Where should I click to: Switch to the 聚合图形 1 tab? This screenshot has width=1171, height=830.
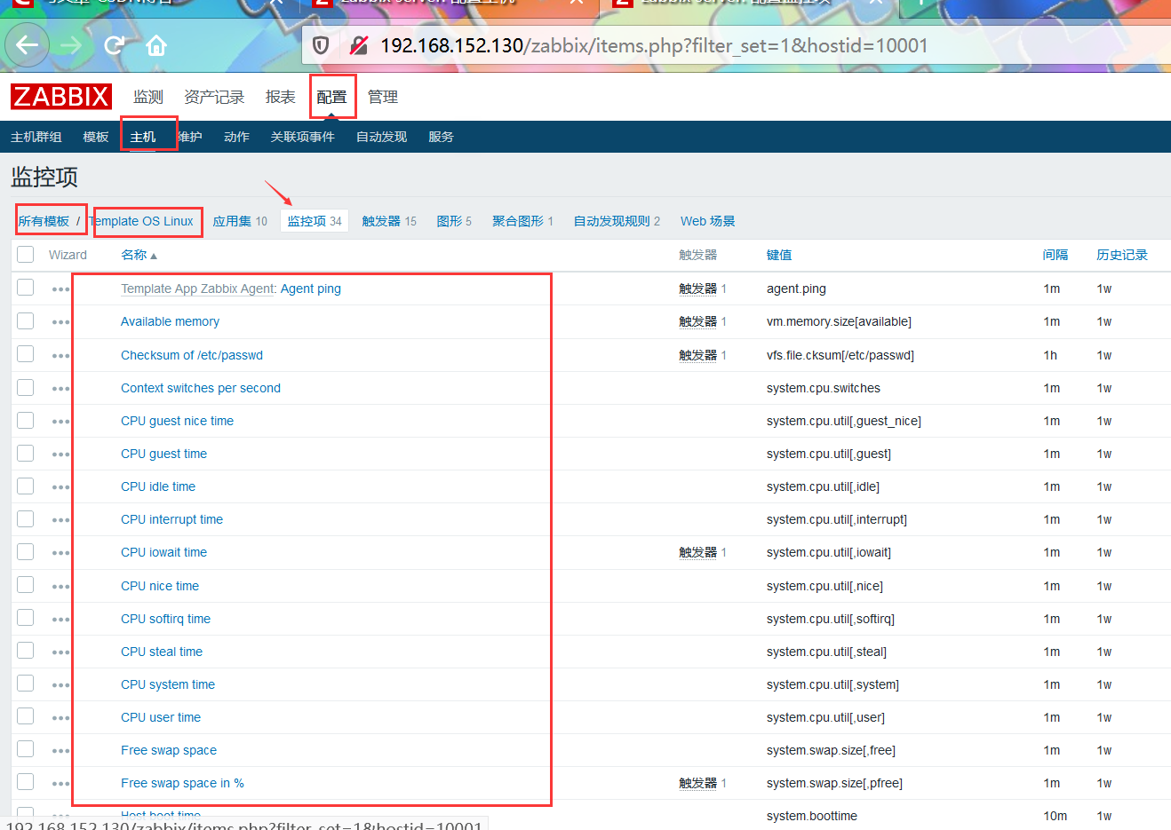pyautogui.click(x=522, y=221)
